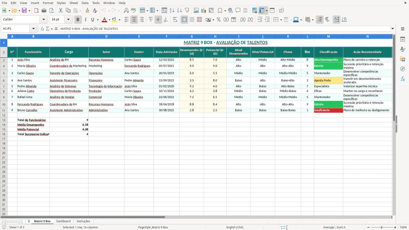Click the Sort Ascending icon
This screenshot has height=230, width=409.
172,11
